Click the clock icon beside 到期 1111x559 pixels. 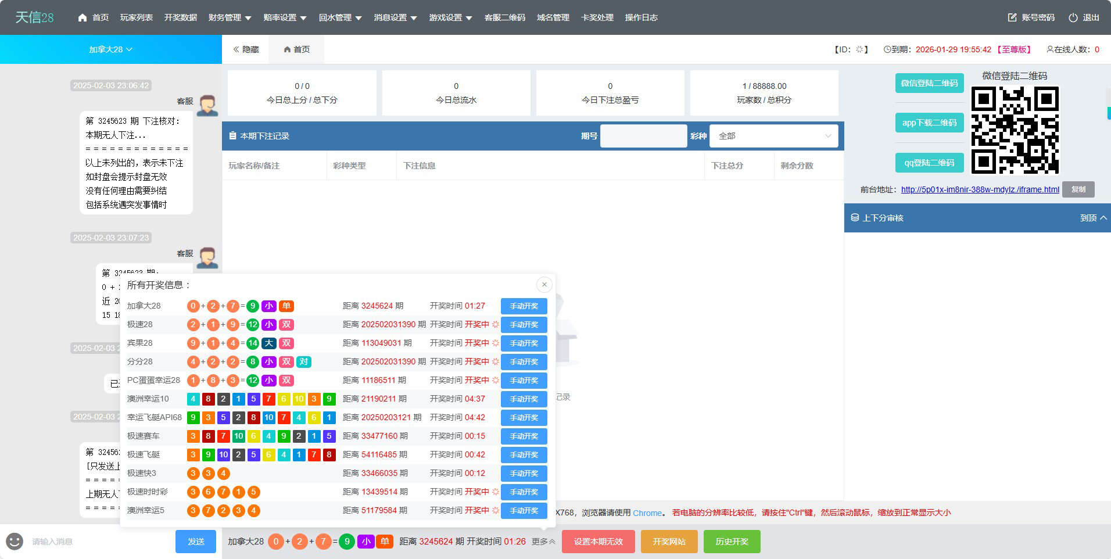pos(887,49)
